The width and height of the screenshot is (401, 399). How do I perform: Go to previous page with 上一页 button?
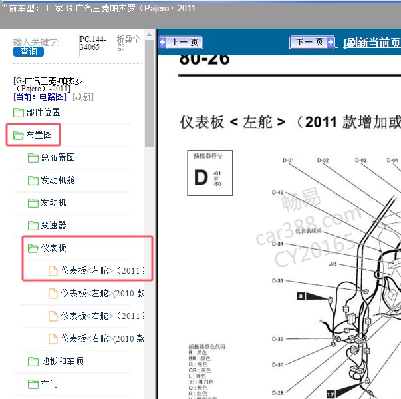[x=181, y=42]
